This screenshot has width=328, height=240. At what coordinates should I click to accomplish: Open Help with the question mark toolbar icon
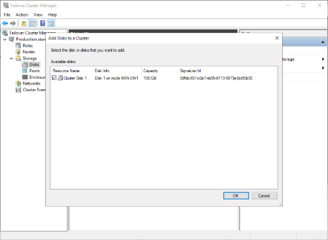tap(43, 23)
